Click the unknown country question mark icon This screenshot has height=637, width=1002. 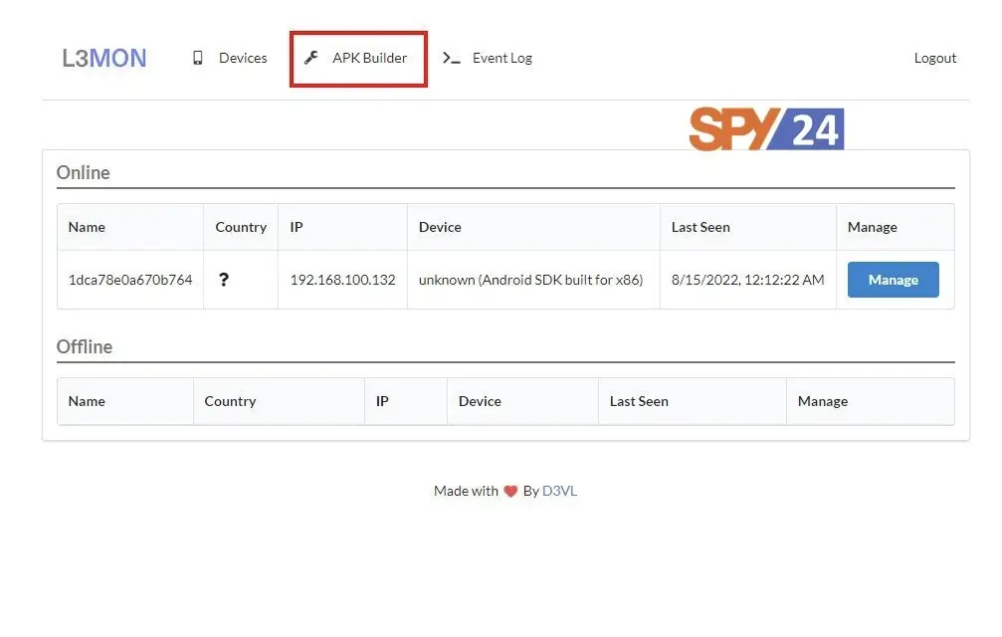[x=224, y=280]
